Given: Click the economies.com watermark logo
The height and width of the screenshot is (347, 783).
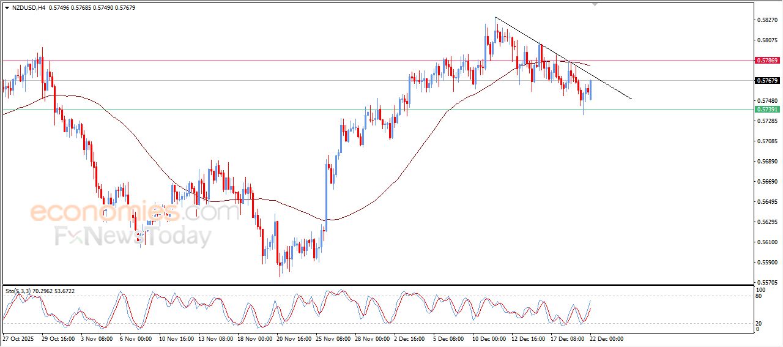Looking at the screenshot, I should 134,212.
